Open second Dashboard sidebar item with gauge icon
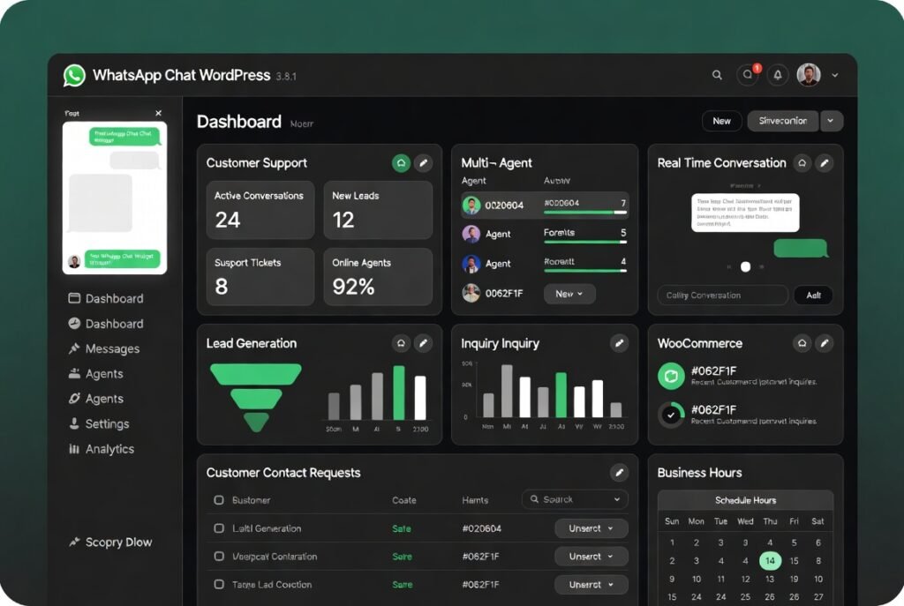The height and width of the screenshot is (606, 904). click(106, 324)
